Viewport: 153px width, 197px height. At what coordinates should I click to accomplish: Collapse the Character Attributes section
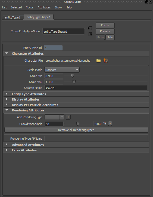[7, 54]
